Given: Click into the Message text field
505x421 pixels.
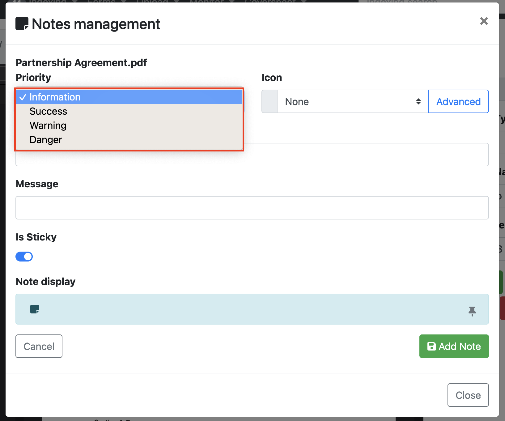Looking at the screenshot, I should click(x=252, y=208).
